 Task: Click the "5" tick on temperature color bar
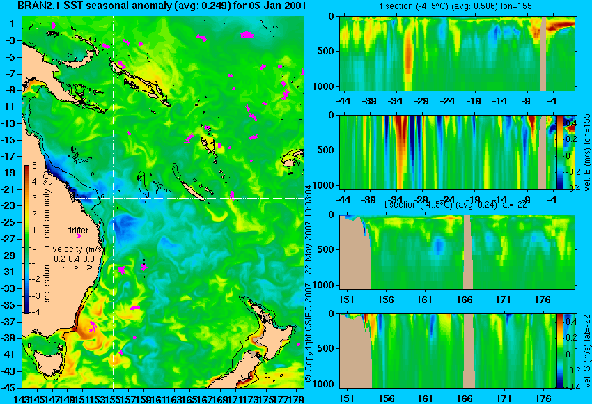(34, 165)
